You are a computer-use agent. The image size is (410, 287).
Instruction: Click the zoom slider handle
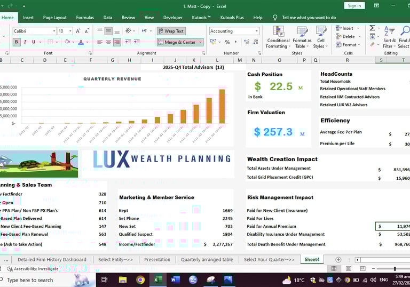[x=395, y=269]
